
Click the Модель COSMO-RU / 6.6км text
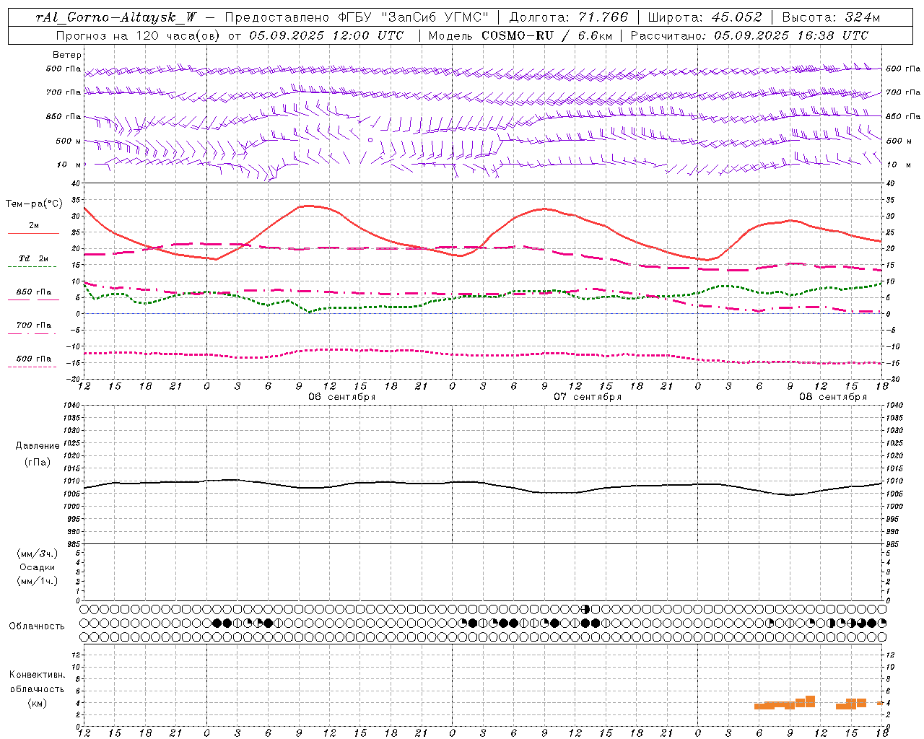click(x=520, y=35)
